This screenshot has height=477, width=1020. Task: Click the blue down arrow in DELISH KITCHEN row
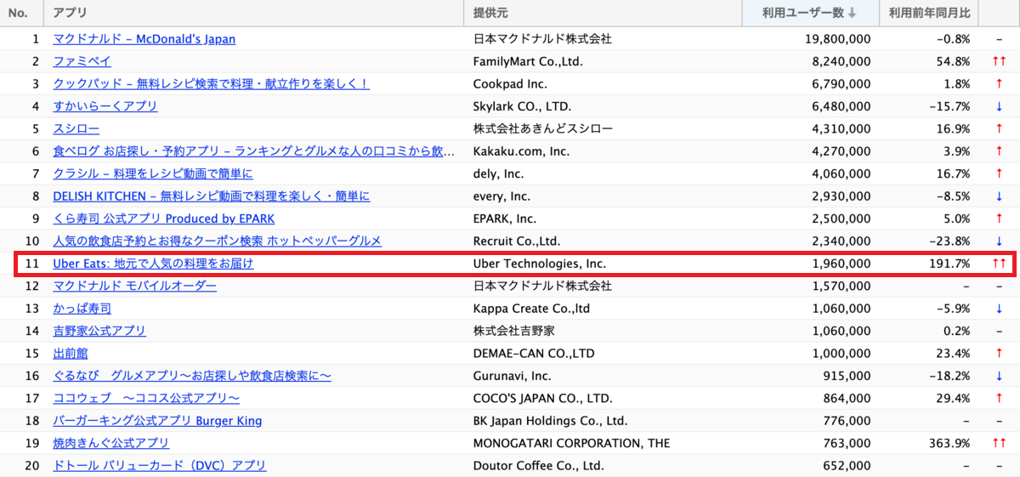pyautogui.click(x=999, y=196)
